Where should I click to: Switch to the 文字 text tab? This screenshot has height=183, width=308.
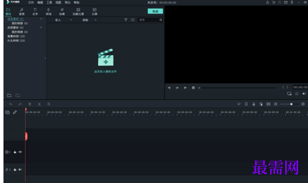click(35, 12)
